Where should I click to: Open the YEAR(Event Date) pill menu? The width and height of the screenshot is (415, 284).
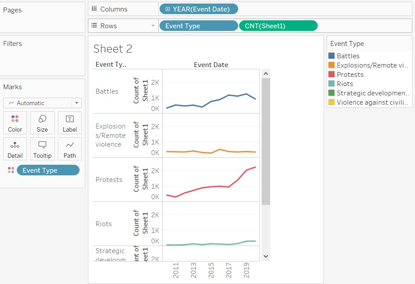pyautogui.click(x=198, y=8)
